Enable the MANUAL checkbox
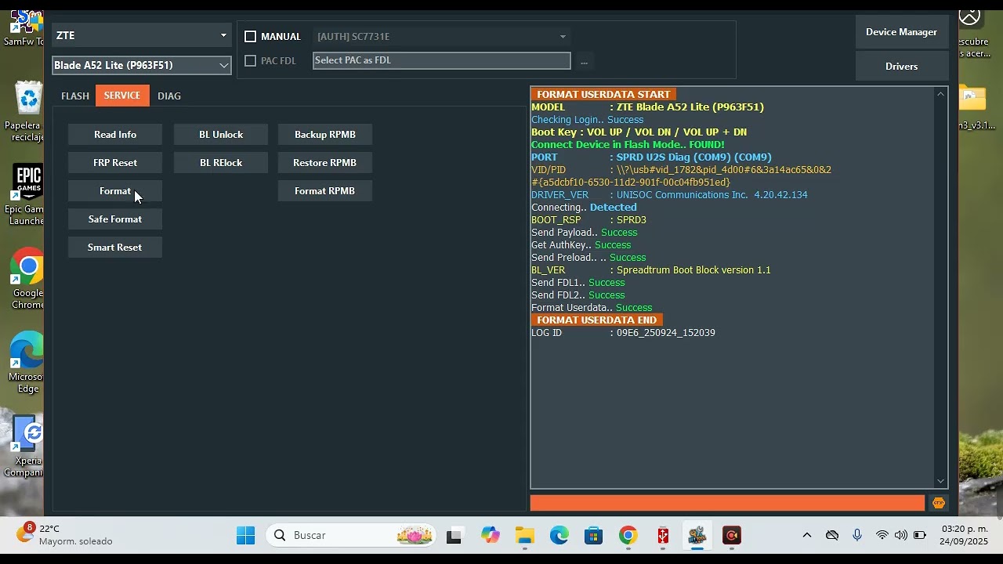Screen dimensions: 1003x564 (x=251, y=36)
